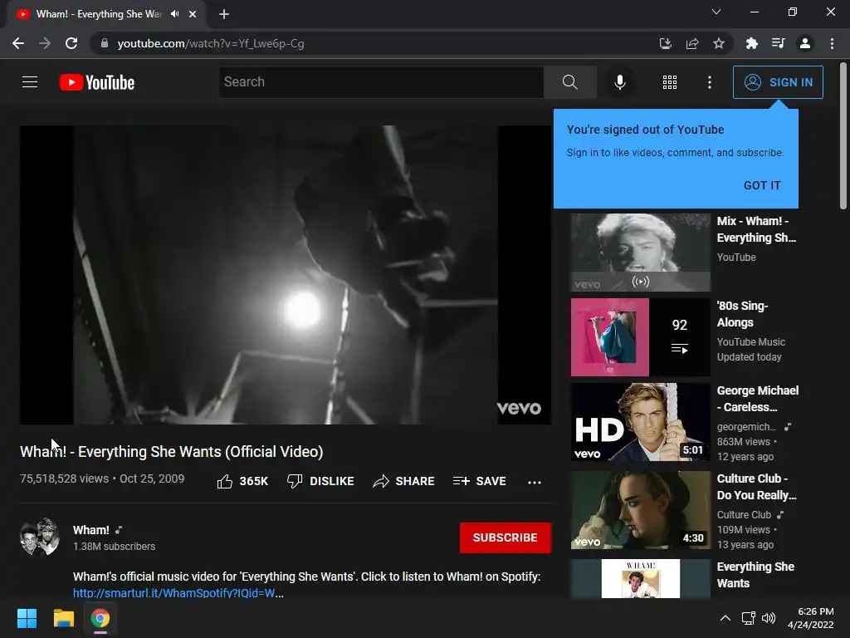
Task: Click the SIGN IN button
Action: point(777,82)
